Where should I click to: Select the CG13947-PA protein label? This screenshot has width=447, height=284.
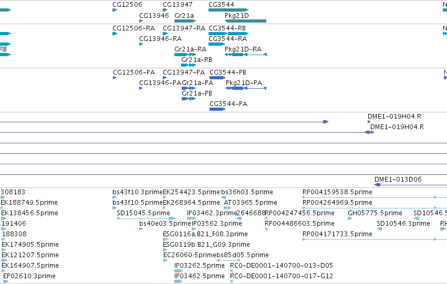click(x=184, y=72)
